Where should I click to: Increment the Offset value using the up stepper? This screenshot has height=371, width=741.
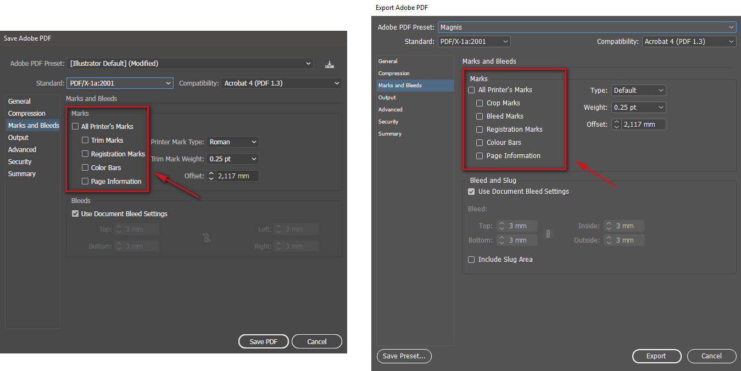tap(211, 173)
